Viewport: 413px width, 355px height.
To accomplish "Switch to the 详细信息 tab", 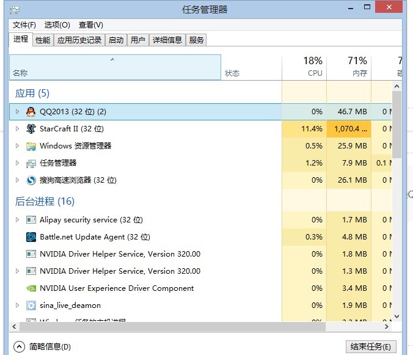I will [x=167, y=40].
